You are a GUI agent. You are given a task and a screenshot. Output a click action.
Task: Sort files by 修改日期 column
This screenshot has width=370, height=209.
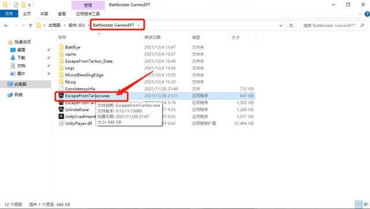(153, 37)
